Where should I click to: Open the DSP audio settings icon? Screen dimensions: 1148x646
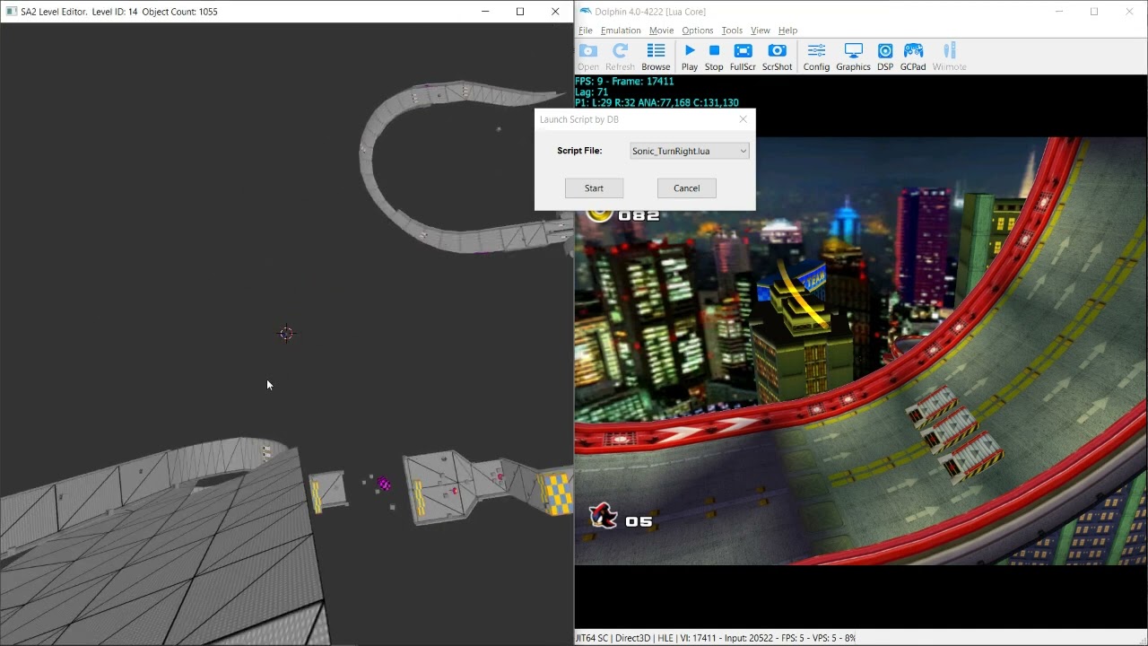click(x=885, y=57)
